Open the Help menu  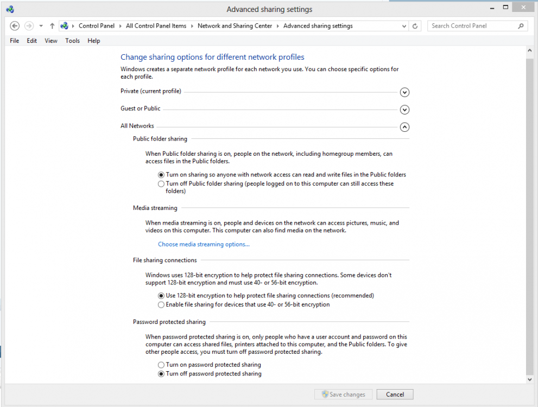pyautogui.click(x=94, y=41)
